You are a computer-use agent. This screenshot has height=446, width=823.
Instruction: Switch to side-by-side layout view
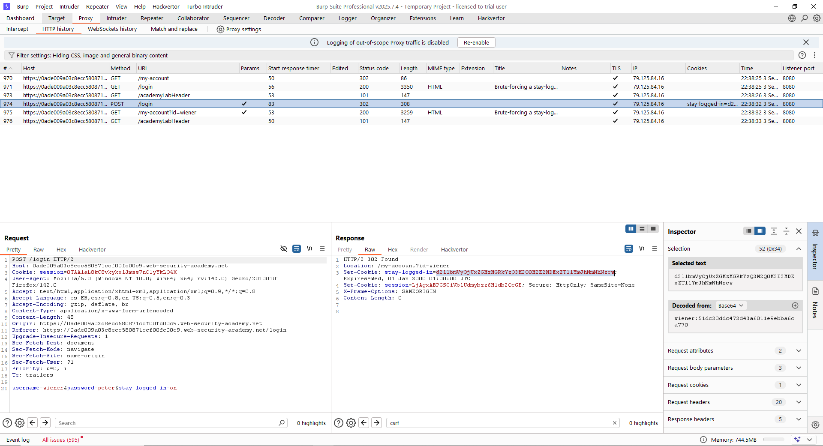point(631,229)
